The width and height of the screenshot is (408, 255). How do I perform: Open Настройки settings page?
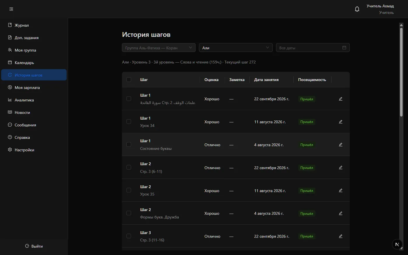pyautogui.click(x=34, y=150)
